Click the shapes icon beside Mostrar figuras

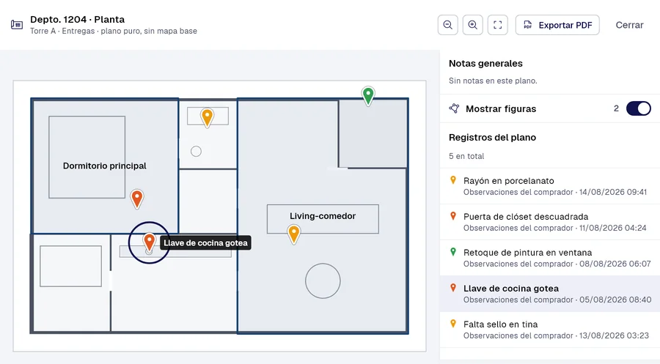(454, 108)
